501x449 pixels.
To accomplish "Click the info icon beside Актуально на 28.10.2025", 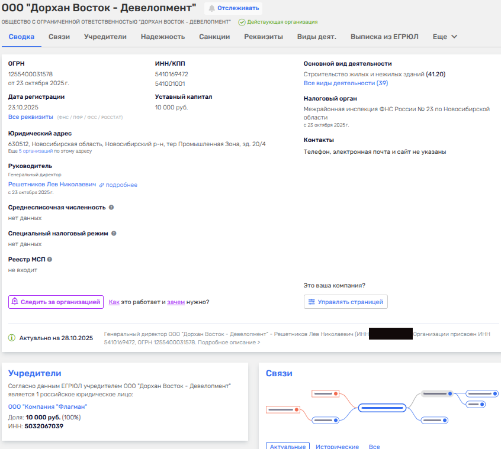I will 12,338.
